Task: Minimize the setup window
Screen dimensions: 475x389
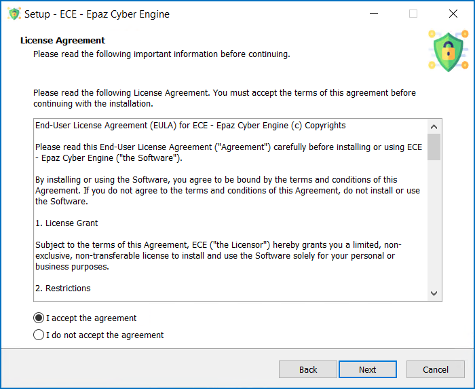Action: tap(374, 14)
